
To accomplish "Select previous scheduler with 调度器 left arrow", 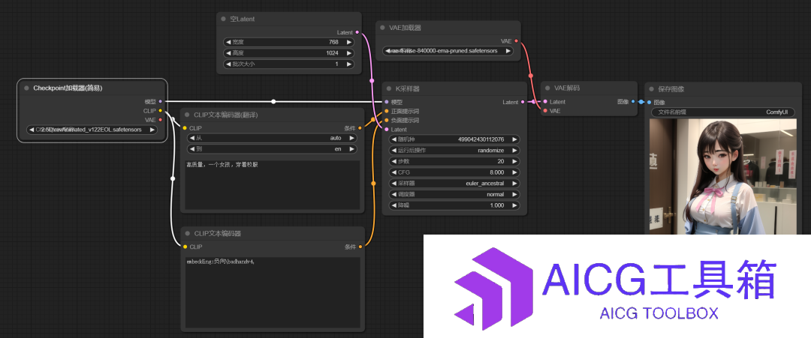I will 393,195.
